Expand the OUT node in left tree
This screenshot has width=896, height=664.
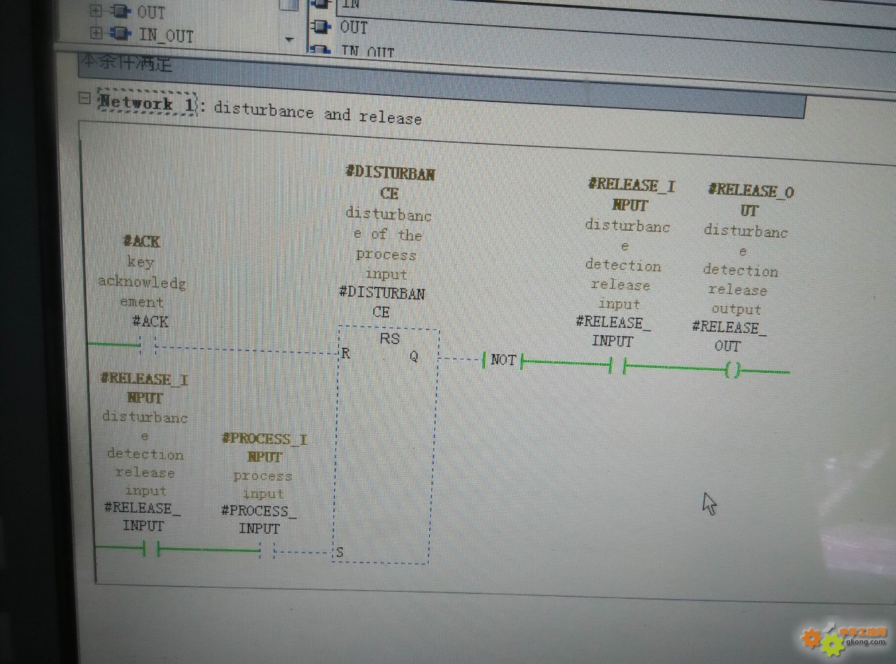(x=97, y=11)
